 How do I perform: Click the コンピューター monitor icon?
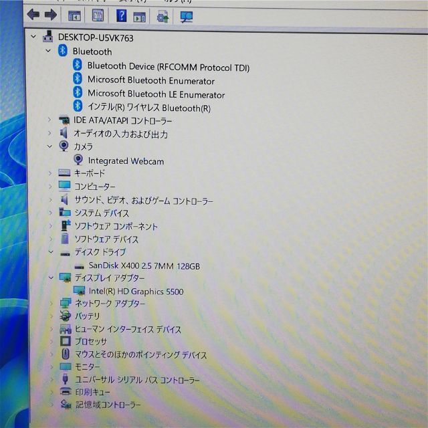point(64,186)
